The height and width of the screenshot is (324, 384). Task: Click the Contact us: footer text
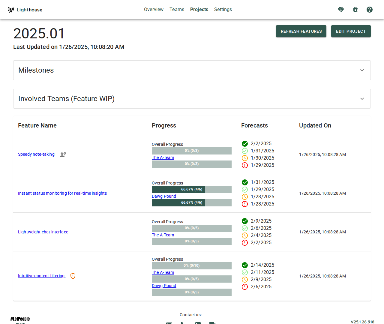coord(190,315)
